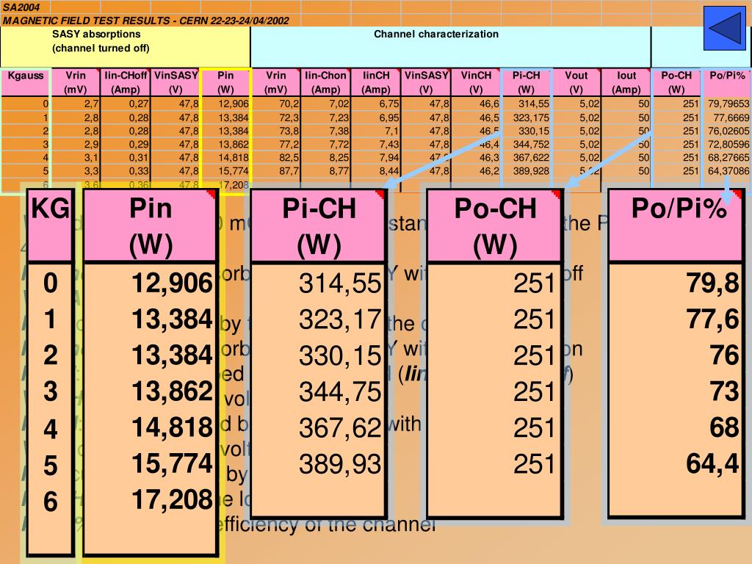Image resolution: width=752 pixels, height=564 pixels.
Task: Click cell value '68,27665' in spreadsheet
Action: pyautogui.click(x=728, y=157)
